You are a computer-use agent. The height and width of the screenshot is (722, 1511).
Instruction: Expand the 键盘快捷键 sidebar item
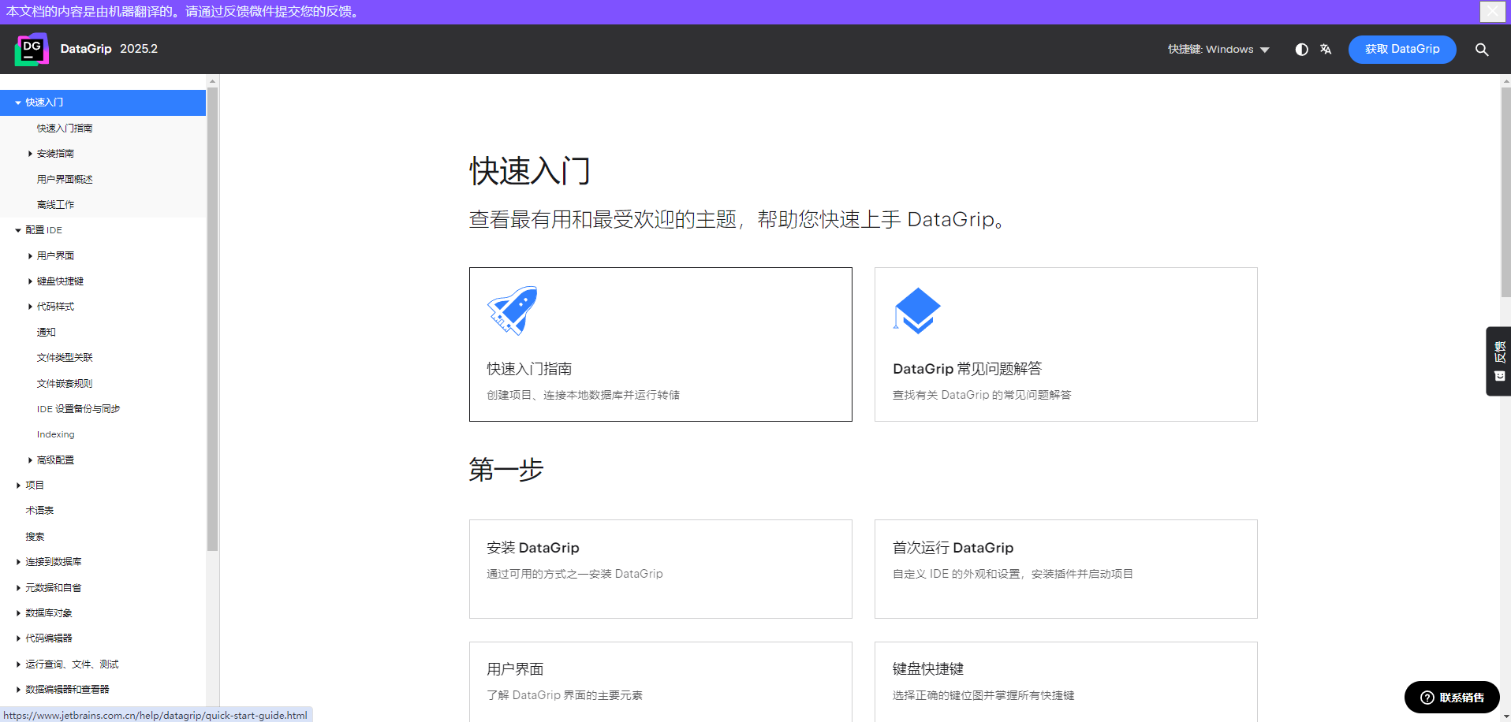[x=30, y=281]
